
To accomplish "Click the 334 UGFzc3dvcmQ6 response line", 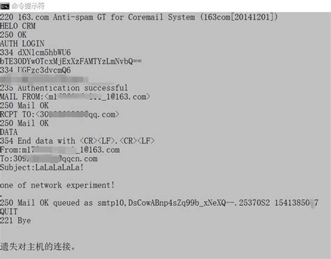I will click(x=36, y=70).
